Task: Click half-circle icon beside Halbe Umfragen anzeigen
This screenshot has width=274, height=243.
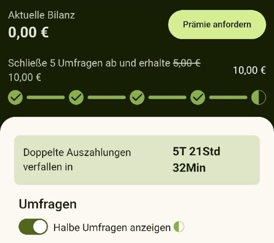Action: [179, 227]
